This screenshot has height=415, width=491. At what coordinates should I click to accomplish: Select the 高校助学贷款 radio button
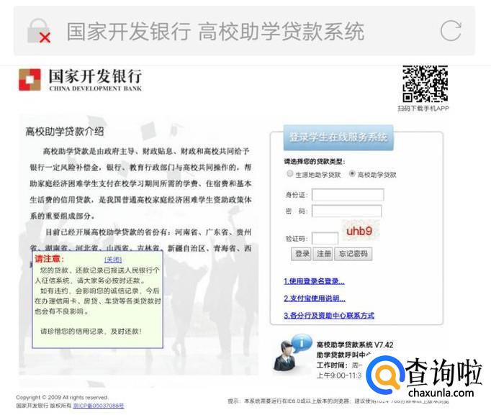(352, 173)
